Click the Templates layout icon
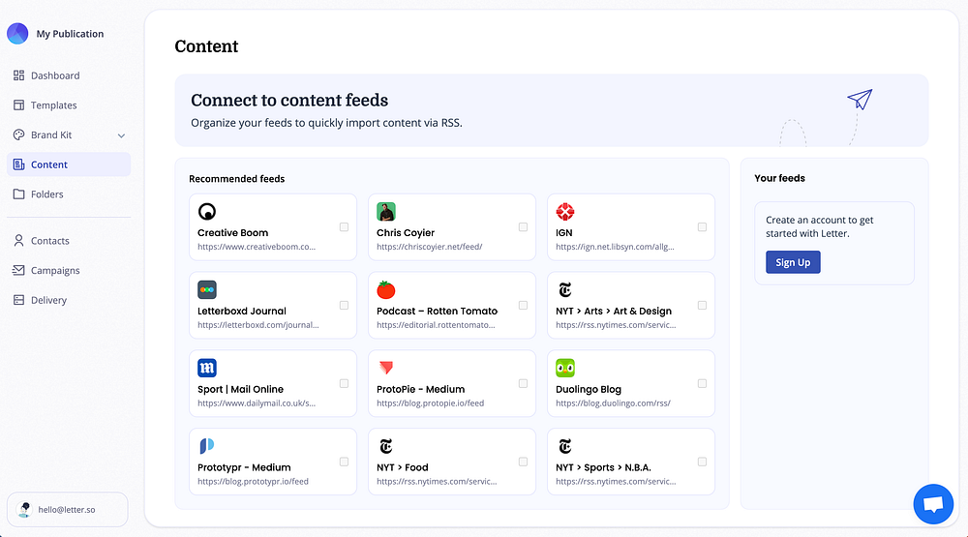 pyautogui.click(x=19, y=105)
